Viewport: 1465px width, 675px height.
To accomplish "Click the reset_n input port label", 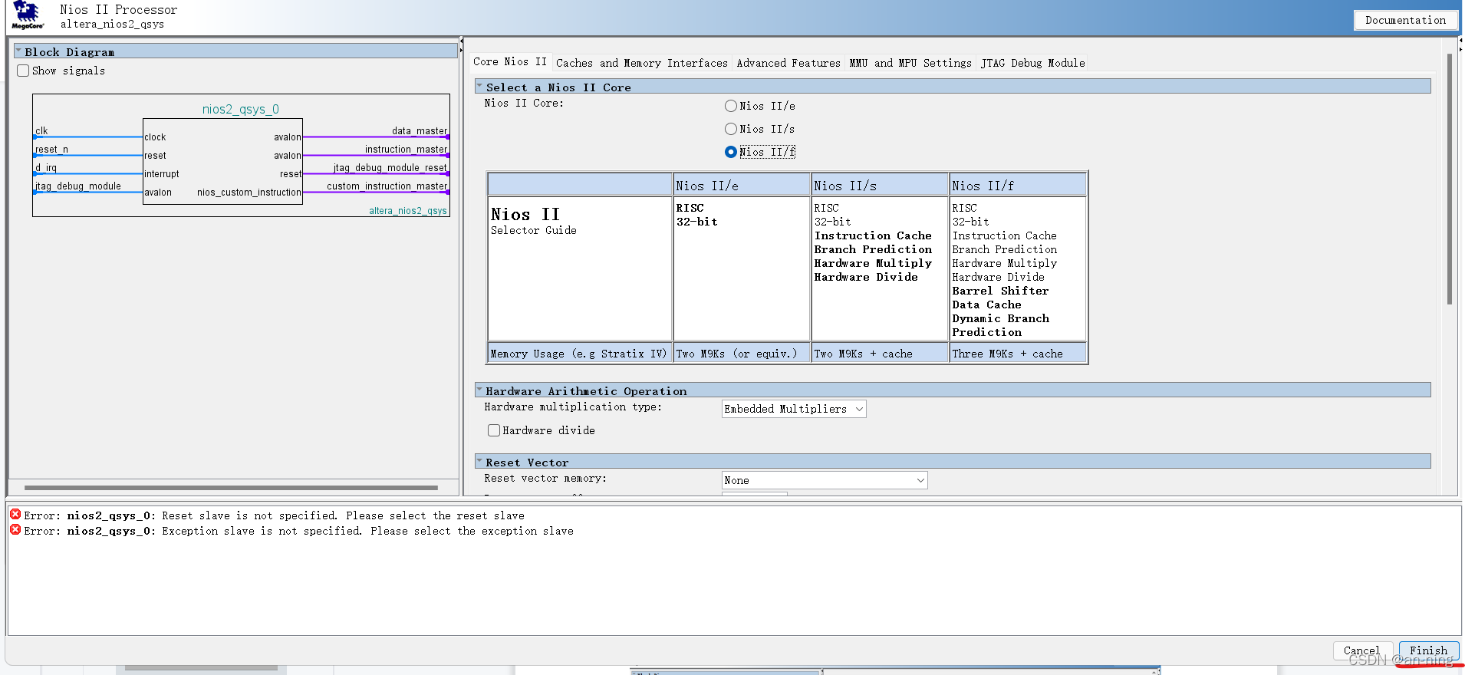I will click(51, 150).
